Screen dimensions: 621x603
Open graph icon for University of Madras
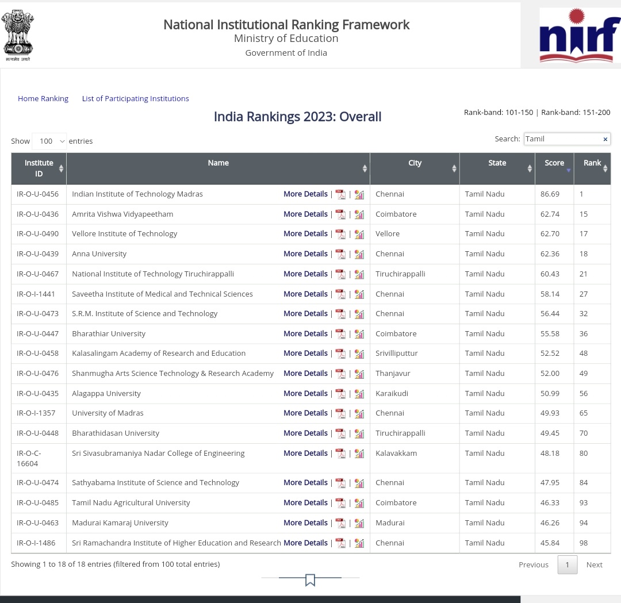click(359, 413)
